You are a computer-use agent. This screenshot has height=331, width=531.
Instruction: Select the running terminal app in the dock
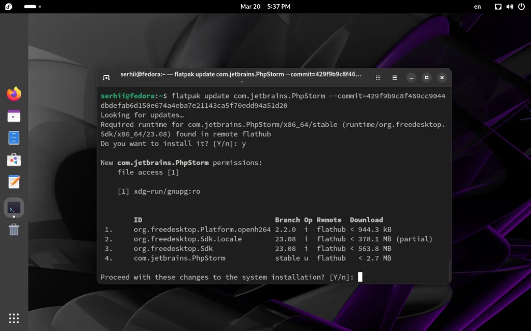13,207
